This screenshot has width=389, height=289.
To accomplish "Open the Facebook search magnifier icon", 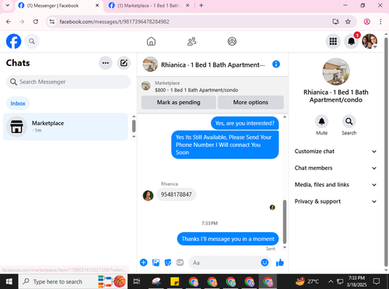I will coord(32,41).
